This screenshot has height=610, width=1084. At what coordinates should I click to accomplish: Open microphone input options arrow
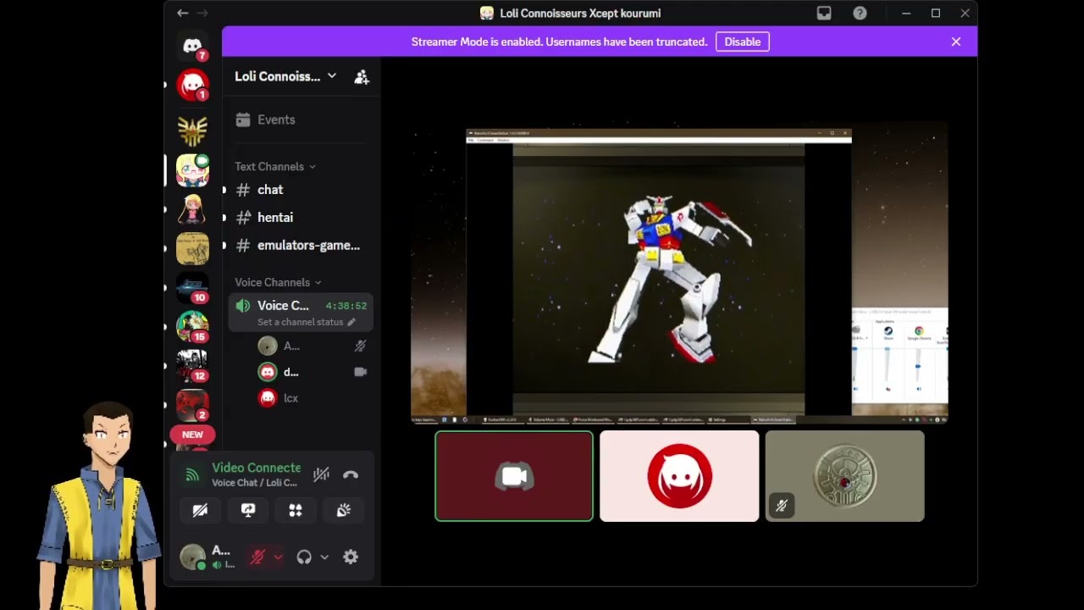tap(278, 557)
